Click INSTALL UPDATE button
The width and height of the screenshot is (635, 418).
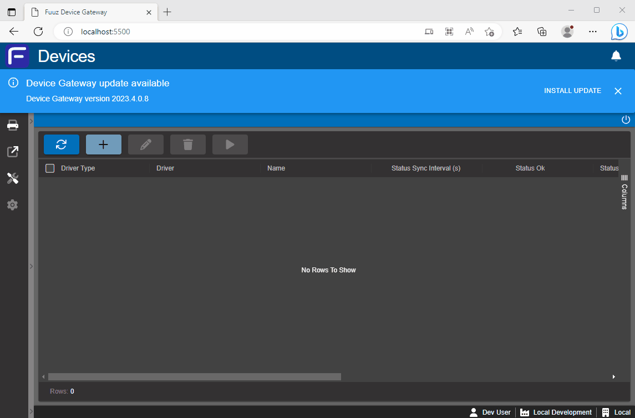coord(572,91)
